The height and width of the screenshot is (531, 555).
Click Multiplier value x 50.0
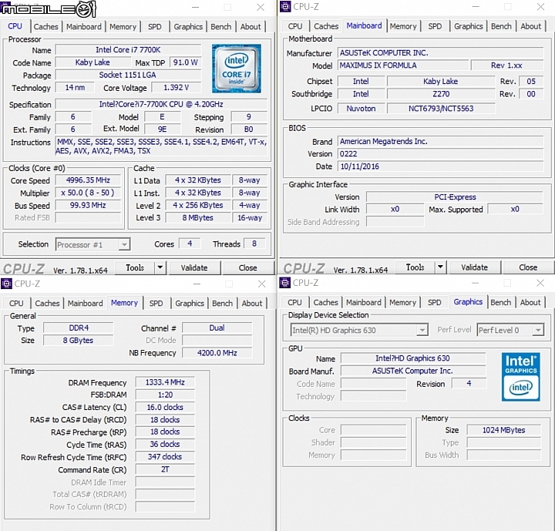coord(88,193)
